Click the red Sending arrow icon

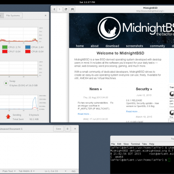[x=8, y=116]
